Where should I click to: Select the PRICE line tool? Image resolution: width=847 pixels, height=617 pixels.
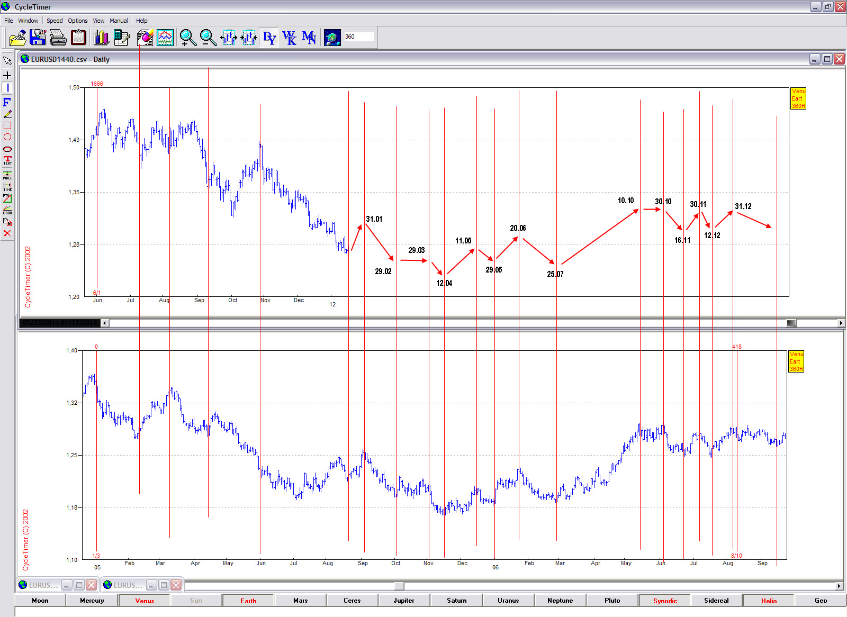pyautogui.click(x=7, y=175)
